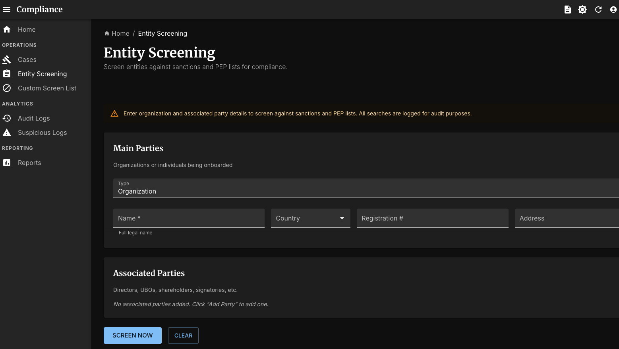Open the Type Organization dropdown
The height and width of the screenshot is (349, 619).
(x=366, y=188)
